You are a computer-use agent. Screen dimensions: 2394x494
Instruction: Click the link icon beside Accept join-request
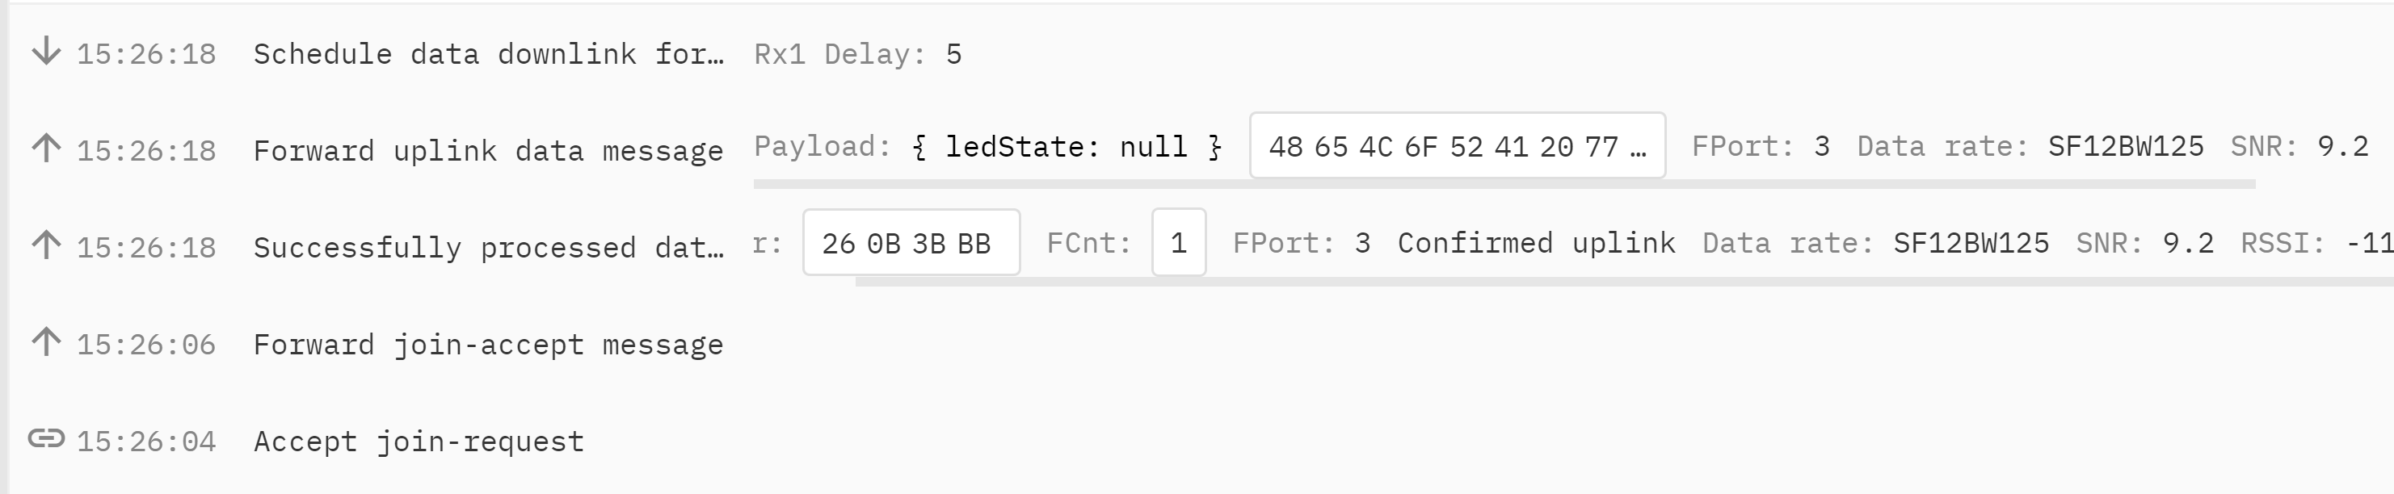[x=45, y=438]
